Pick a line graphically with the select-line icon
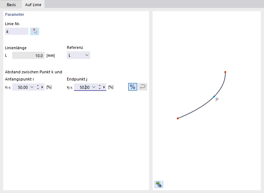This screenshot has width=264, height=193. (35, 32)
